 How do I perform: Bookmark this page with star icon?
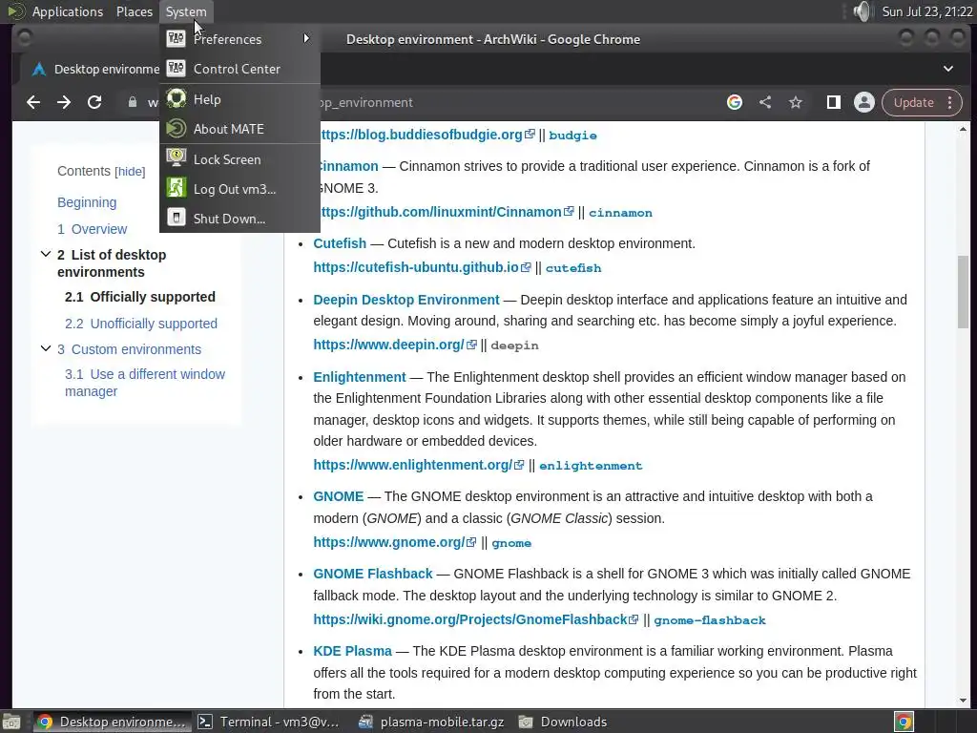point(796,102)
